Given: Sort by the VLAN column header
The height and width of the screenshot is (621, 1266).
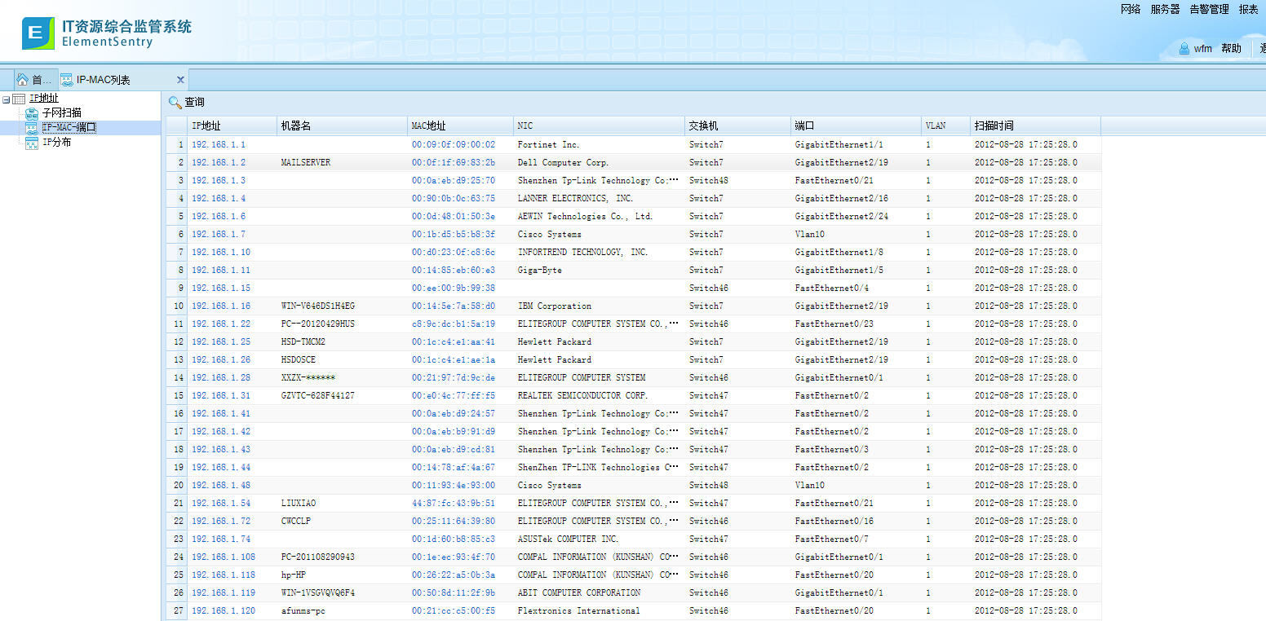Looking at the screenshot, I should pyautogui.click(x=946, y=126).
